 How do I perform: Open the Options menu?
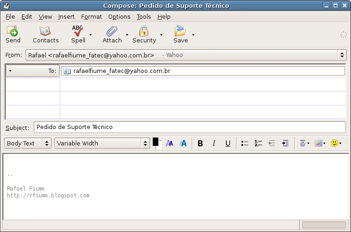[119, 17]
